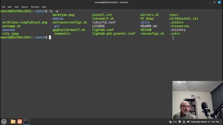Click the file name .zhistory

click(x=177, y=30)
